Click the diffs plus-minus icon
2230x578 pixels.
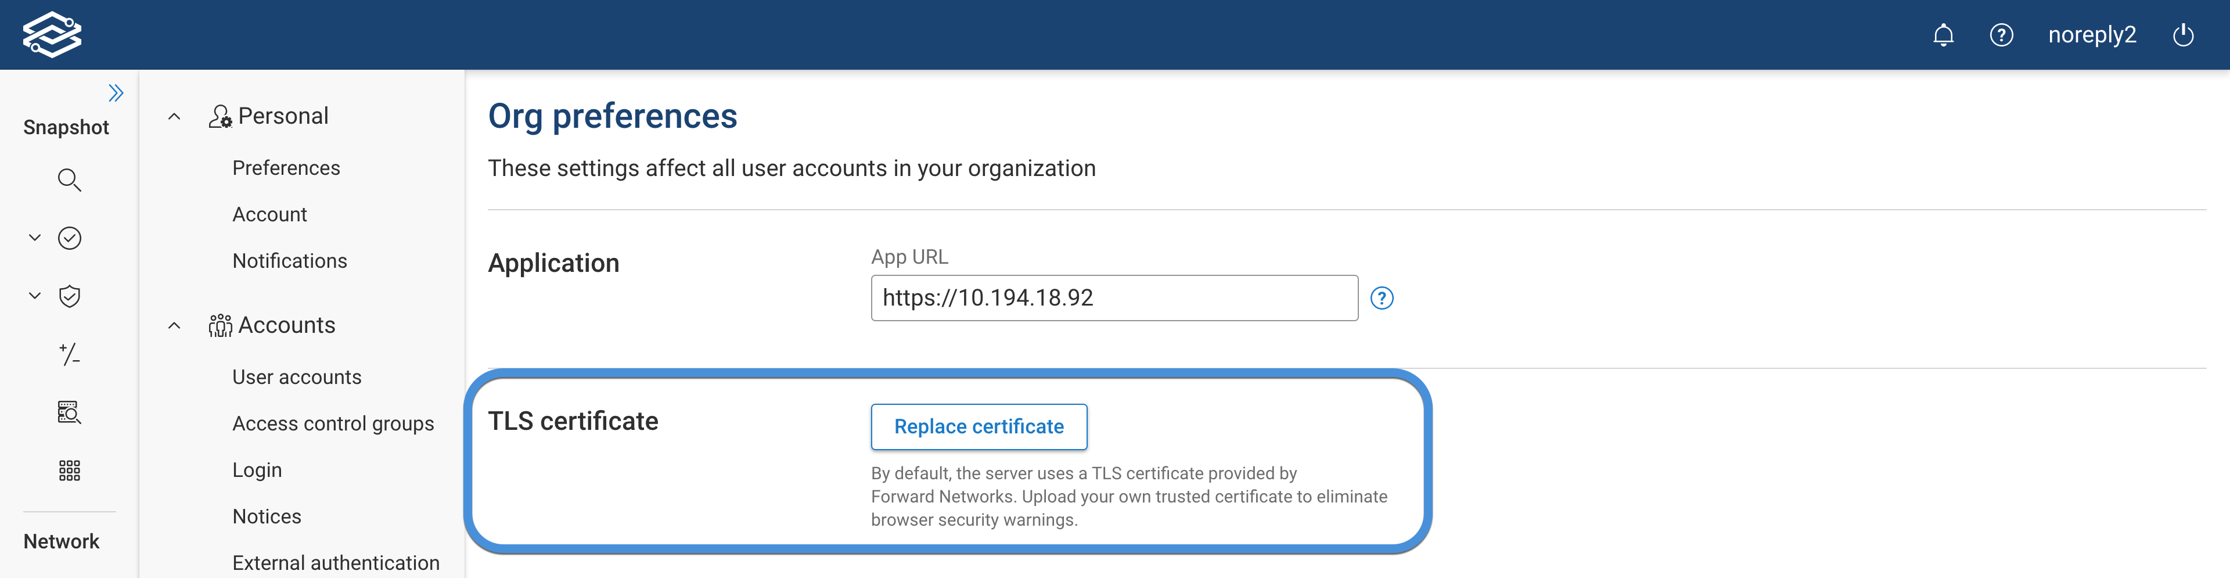click(x=69, y=354)
